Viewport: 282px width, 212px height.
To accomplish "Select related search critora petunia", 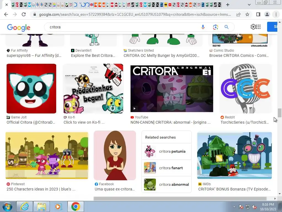I will click(x=167, y=152).
